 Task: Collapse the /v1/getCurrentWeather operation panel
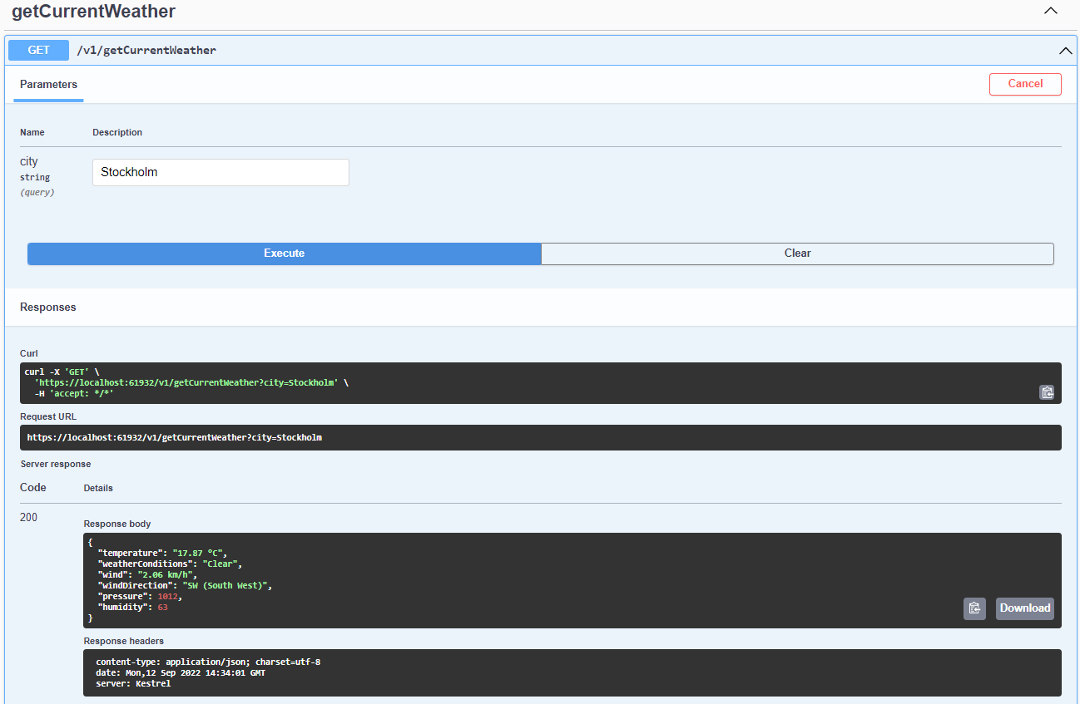1066,50
